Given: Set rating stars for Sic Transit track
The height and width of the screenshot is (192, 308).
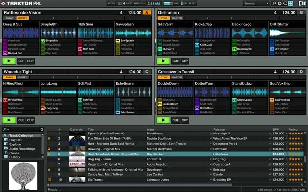Looking at the screenshot, I should tap(296, 180).
